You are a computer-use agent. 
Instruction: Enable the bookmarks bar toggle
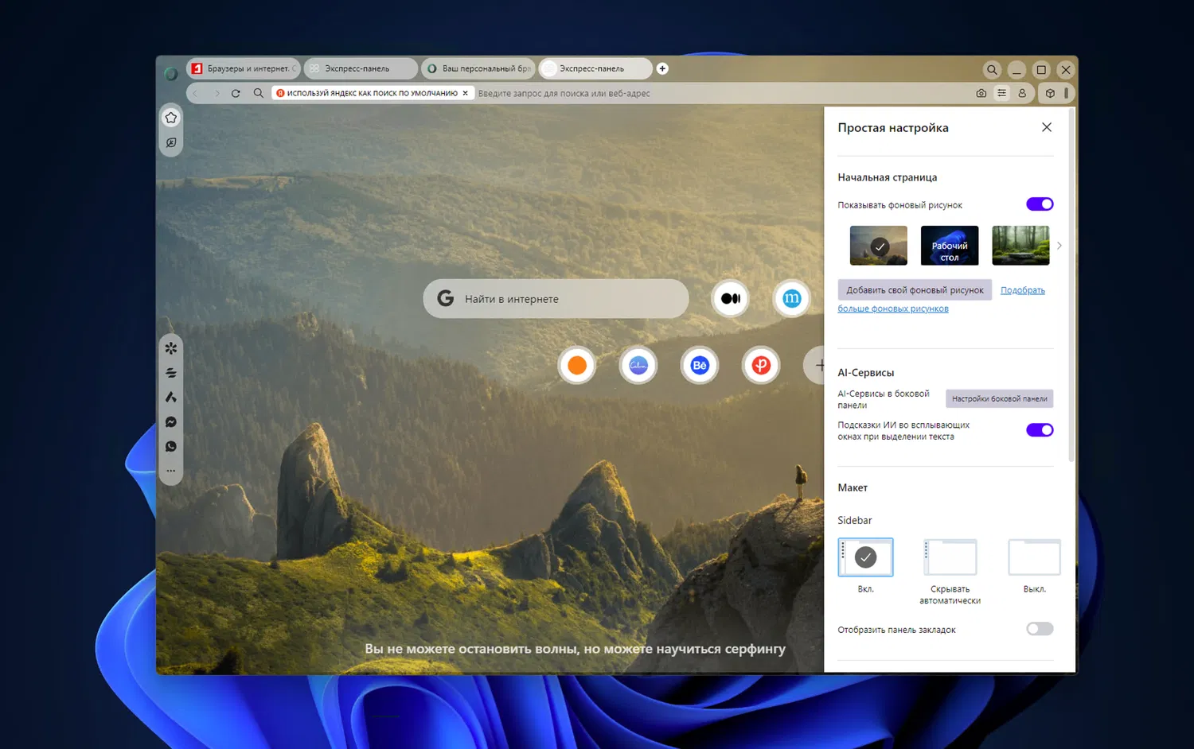1040,629
